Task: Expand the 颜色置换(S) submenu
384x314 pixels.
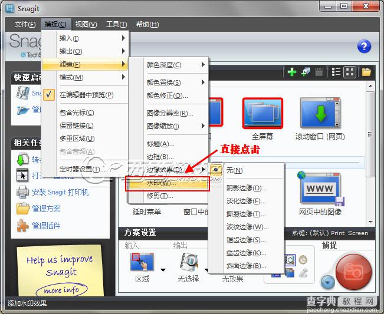Action: coord(169,82)
